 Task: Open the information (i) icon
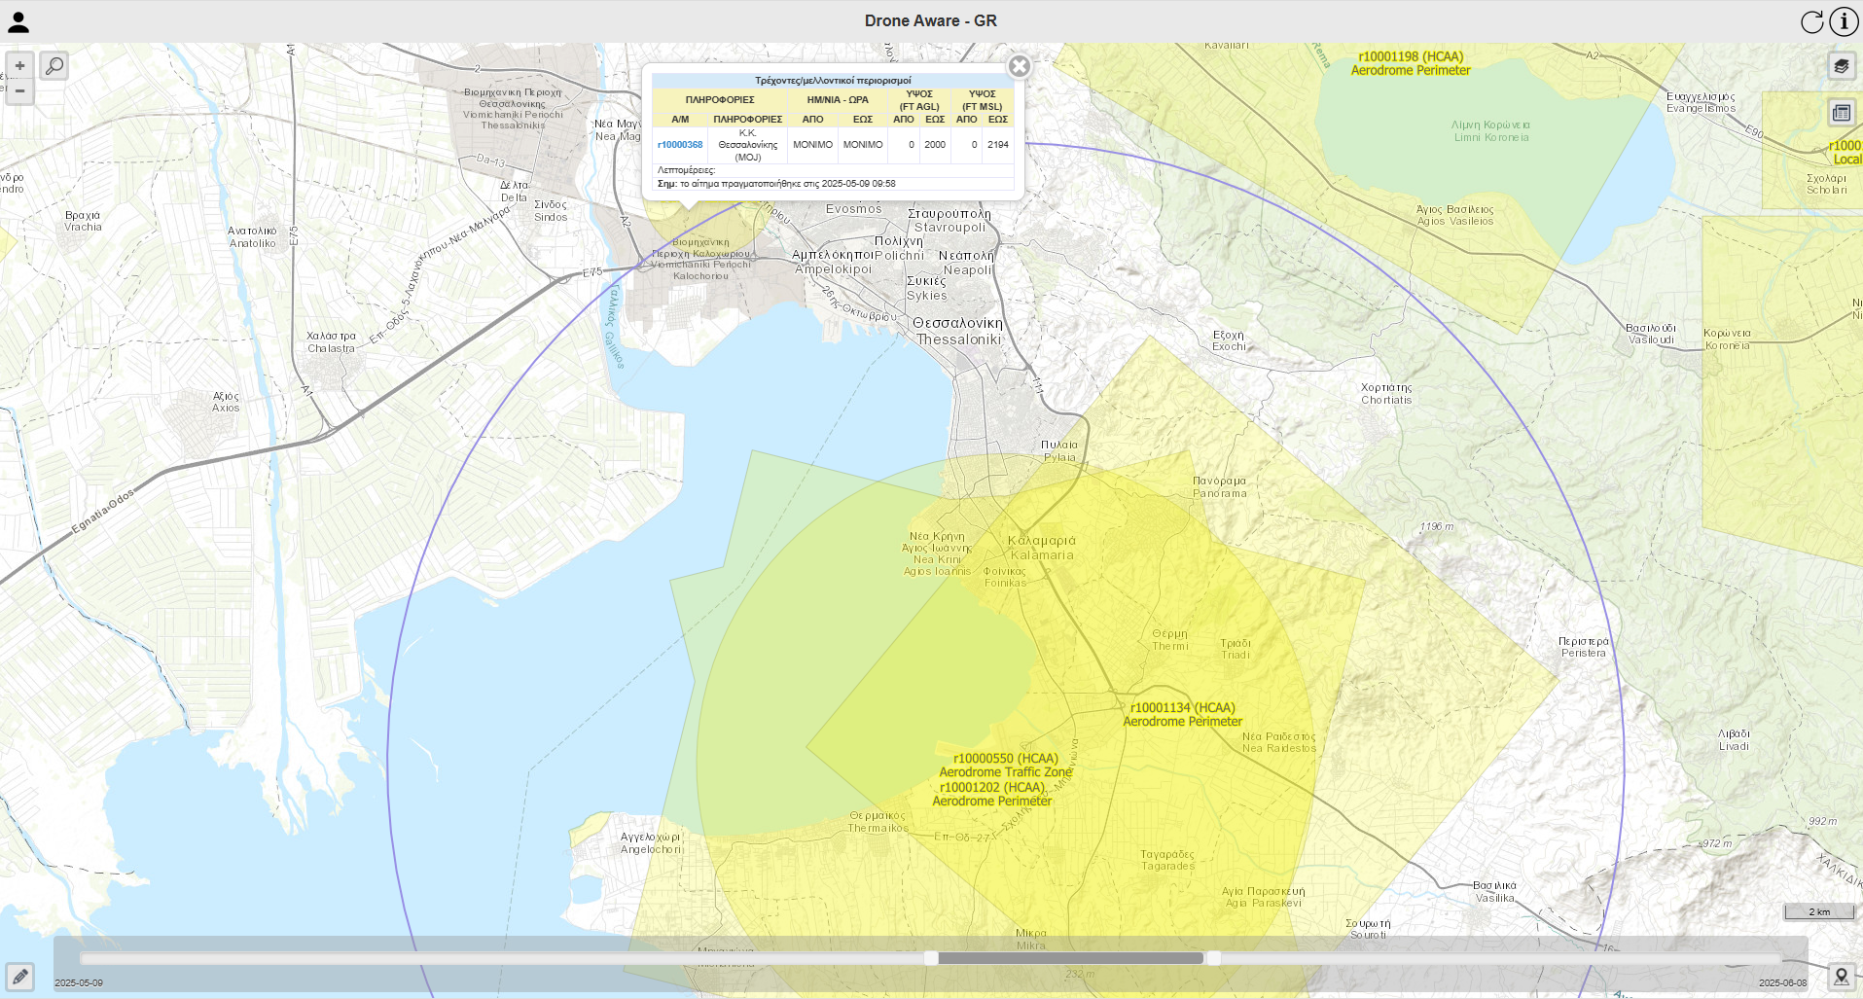pyautogui.click(x=1844, y=21)
